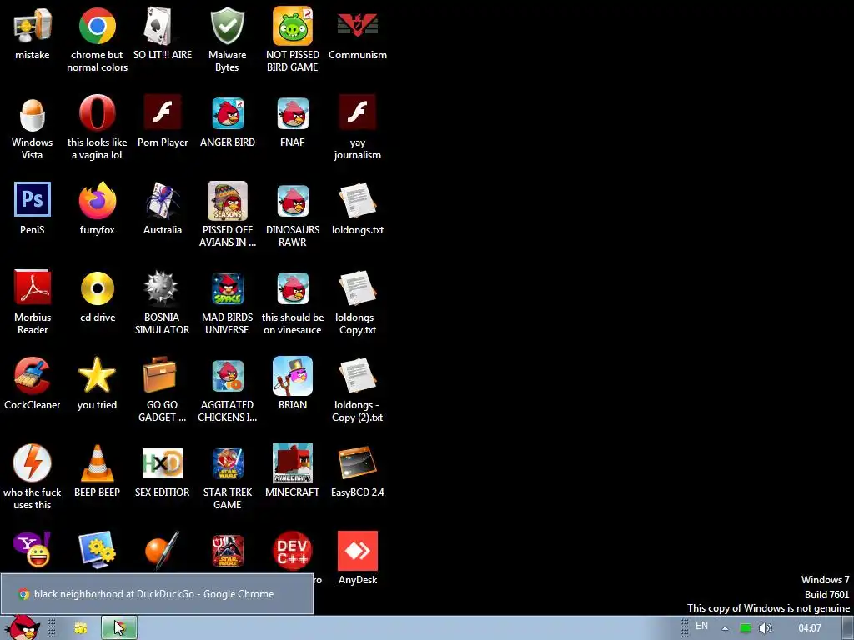Viewport: 854px width, 640px height.
Task: Launch the STAR TREK GAME icon
Action: 227,463
